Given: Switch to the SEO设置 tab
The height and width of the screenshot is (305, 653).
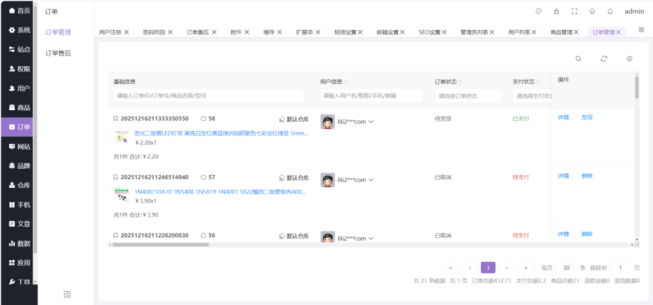Looking at the screenshot, I should click(429, 32).
